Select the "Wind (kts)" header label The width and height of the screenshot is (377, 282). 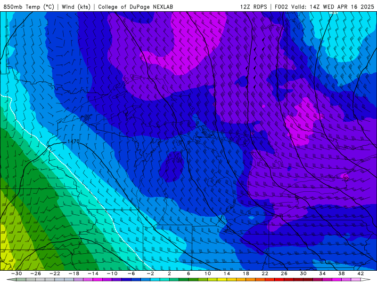(76, 7)
